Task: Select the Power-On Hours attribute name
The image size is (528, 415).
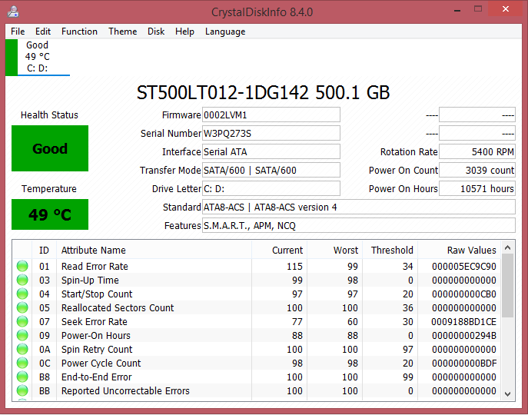Action: coord(95,335)
